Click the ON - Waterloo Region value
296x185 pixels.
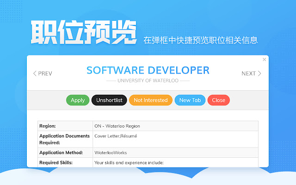117,126
